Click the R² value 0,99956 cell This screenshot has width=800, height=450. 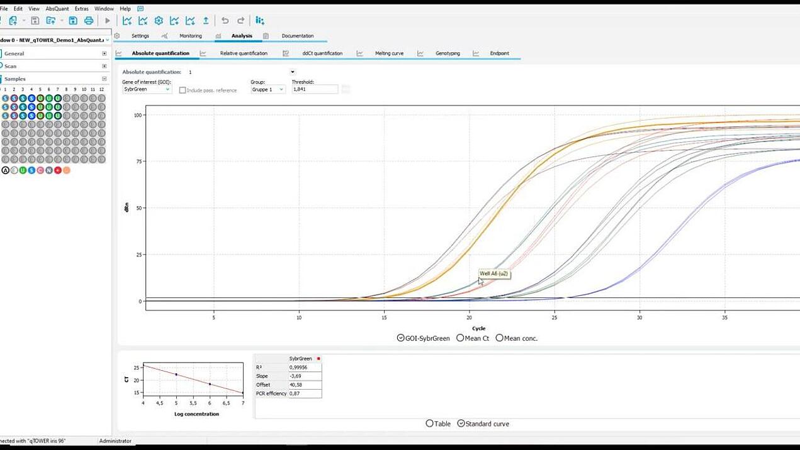point(305,367)
